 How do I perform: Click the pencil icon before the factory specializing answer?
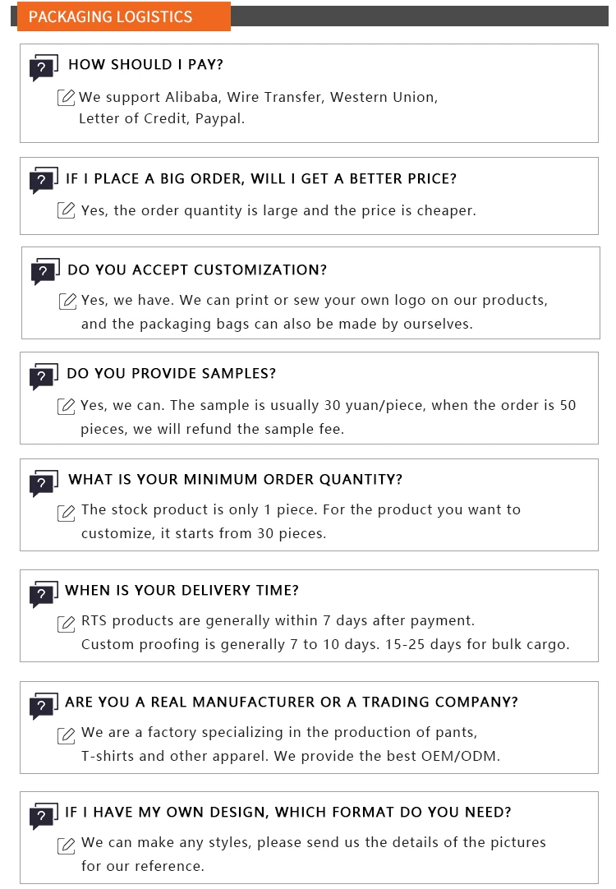point(67,735)
